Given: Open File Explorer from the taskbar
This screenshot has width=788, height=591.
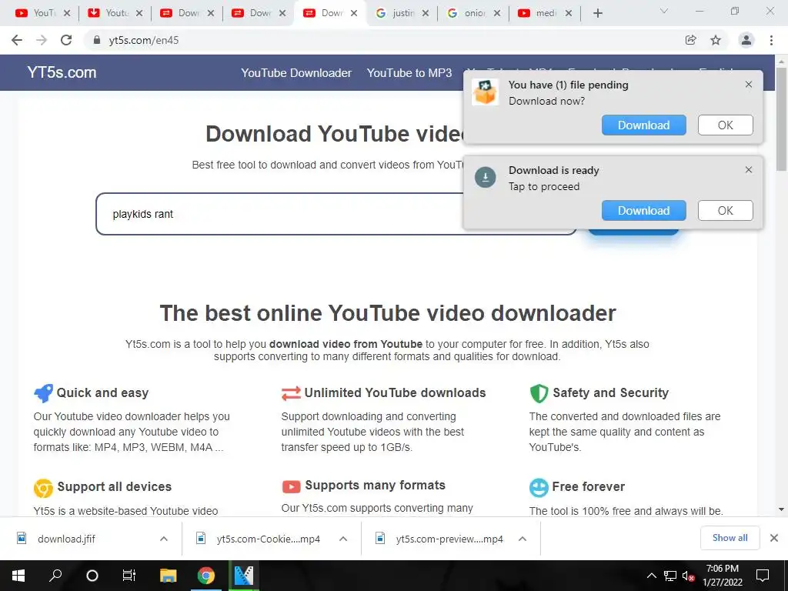Looking at the screenshot, I should 169,576.
